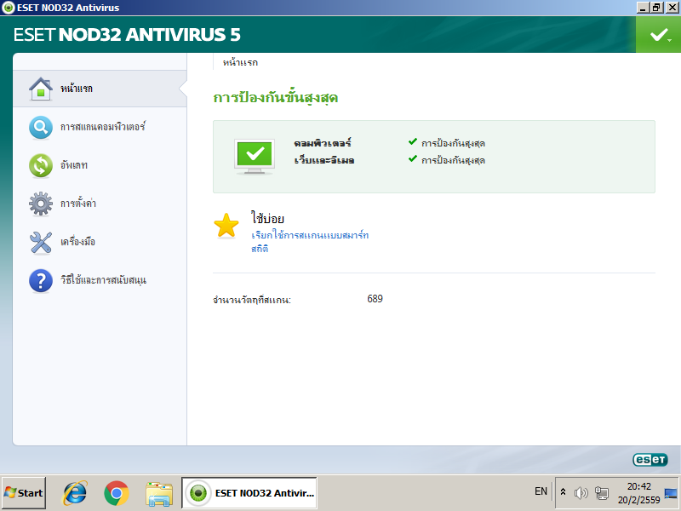
Task: Click การป้องกันสูงสุด status beside คอมพิวเตอร์
Action: click(x=453, y=143)
